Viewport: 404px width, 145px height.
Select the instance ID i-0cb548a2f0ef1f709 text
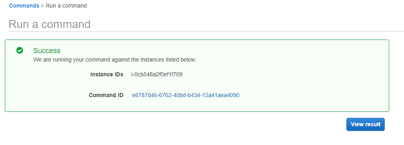[x=157, y=75]
